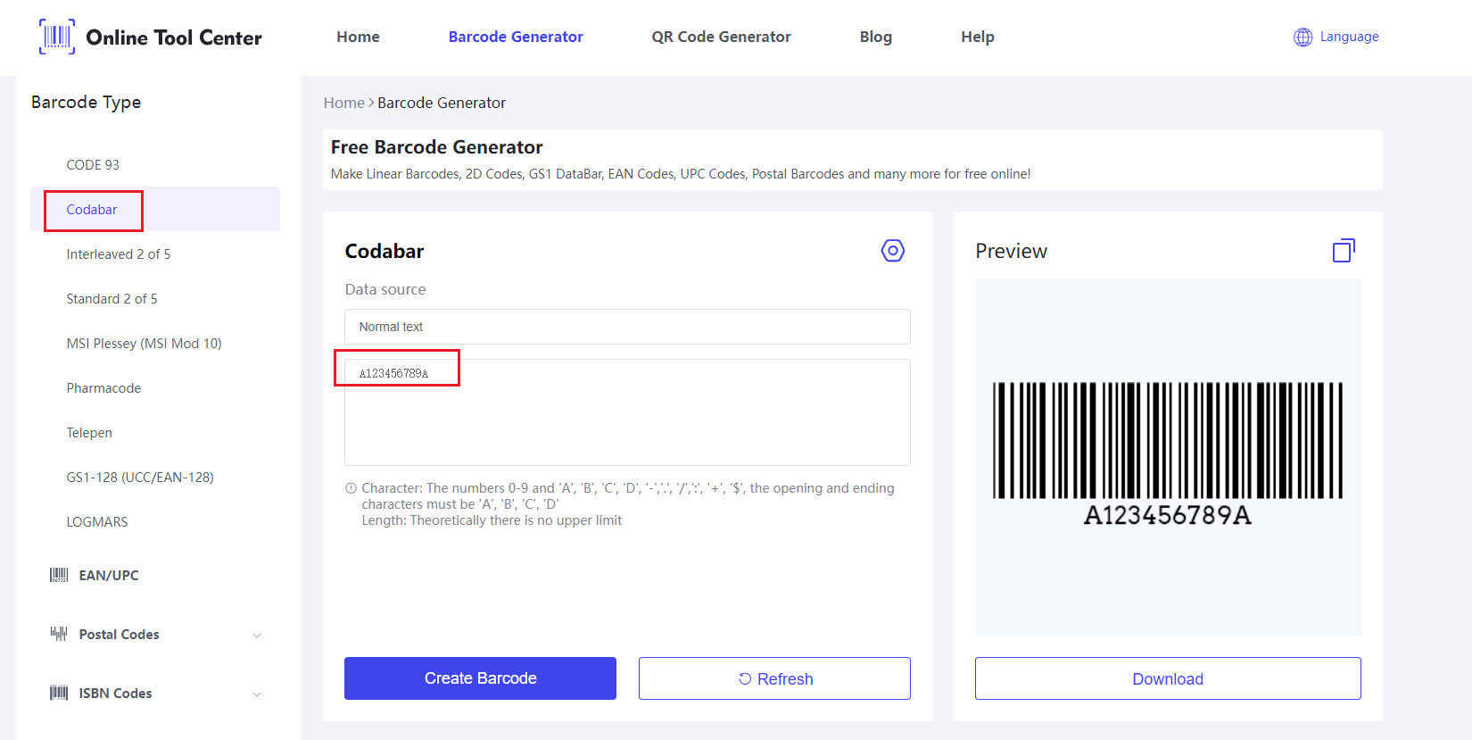Viewport: 1472px width, 740px height.
Task: Click the EAN/UPC barcode icon
Action: pyautogui.click(x=59, y=575)
